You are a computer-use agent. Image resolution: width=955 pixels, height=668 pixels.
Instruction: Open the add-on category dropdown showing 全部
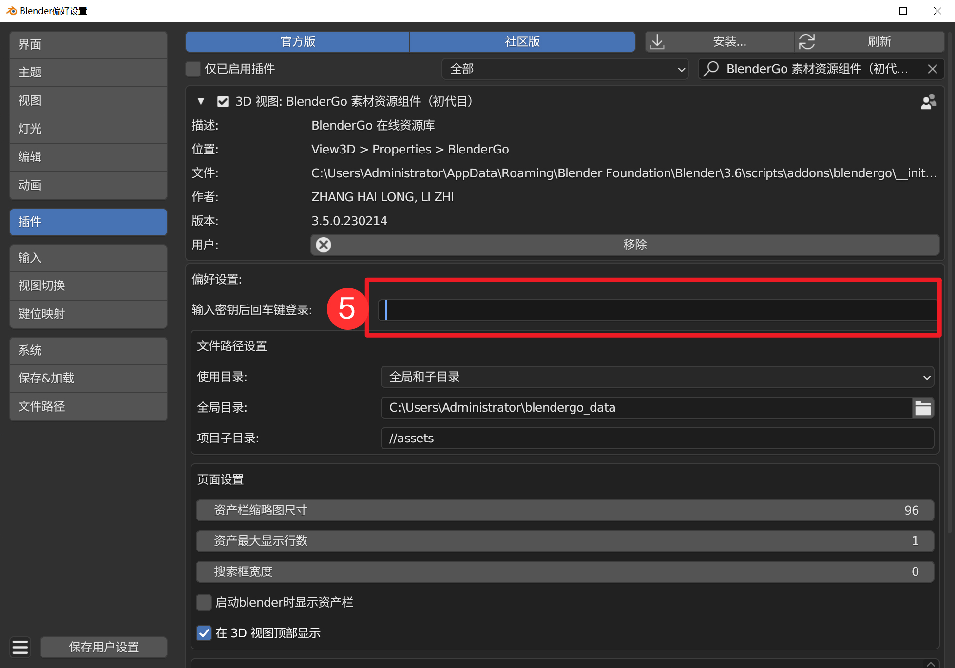point(565,69)
